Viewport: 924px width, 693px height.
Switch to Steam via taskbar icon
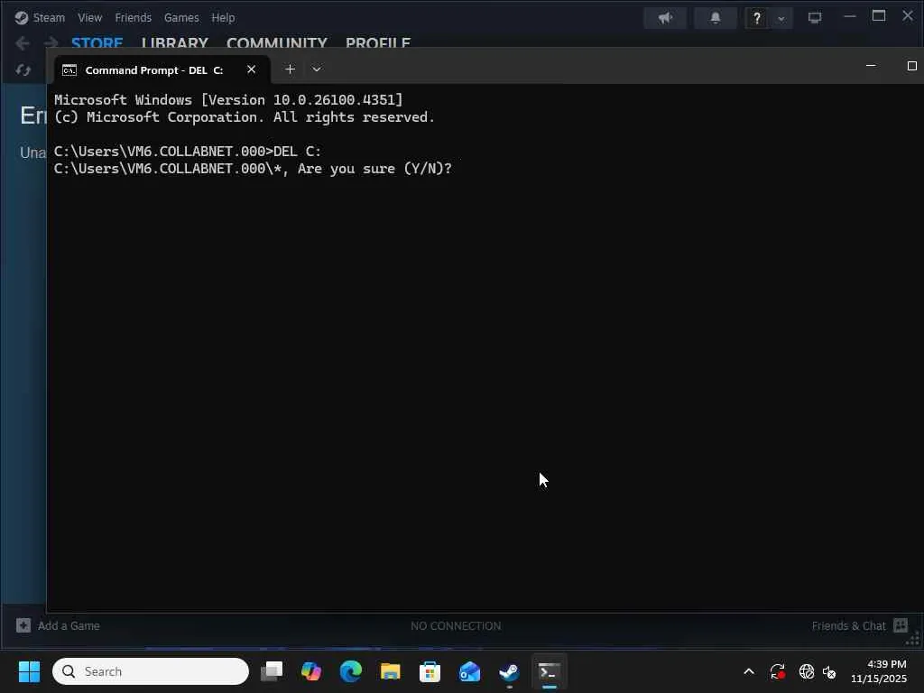point(509,671)
